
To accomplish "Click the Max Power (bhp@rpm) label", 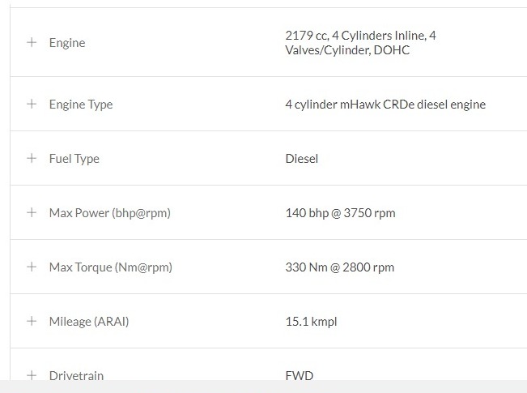I will (110, 213).
